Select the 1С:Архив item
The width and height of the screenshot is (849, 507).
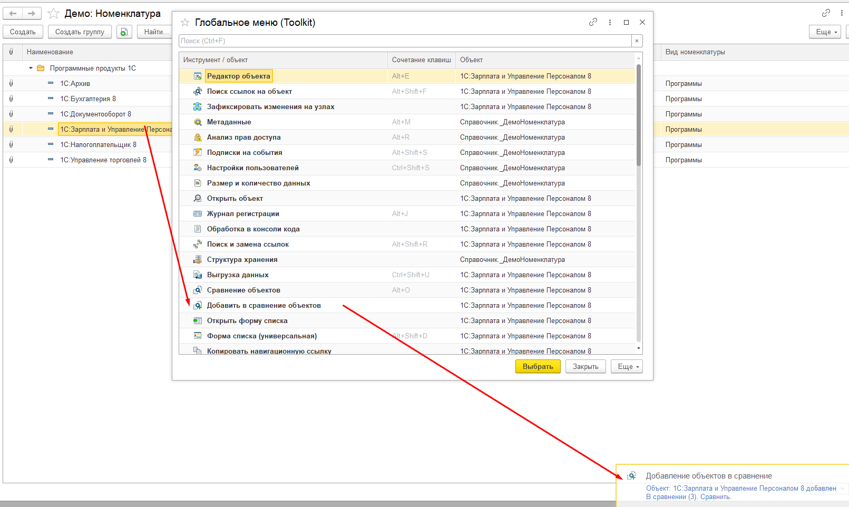tap(75, 84)
